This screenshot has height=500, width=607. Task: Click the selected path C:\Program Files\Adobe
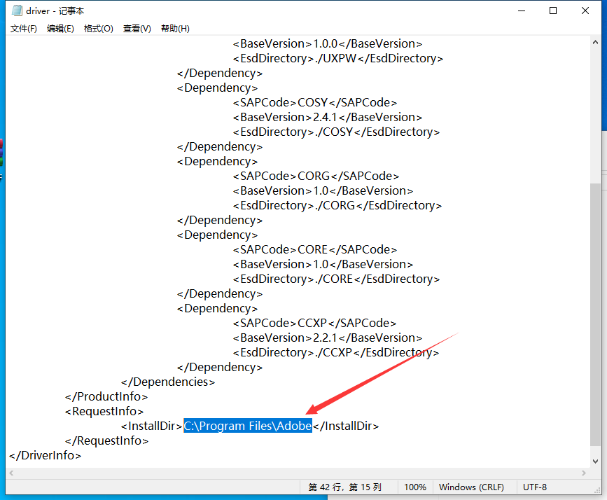pyautogui.click(x=248, y=426)
